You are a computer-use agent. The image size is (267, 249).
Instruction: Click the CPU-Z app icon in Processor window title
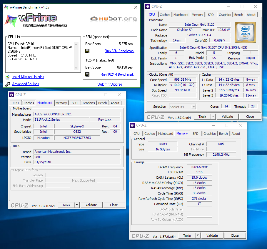click(x=148, y=6)
